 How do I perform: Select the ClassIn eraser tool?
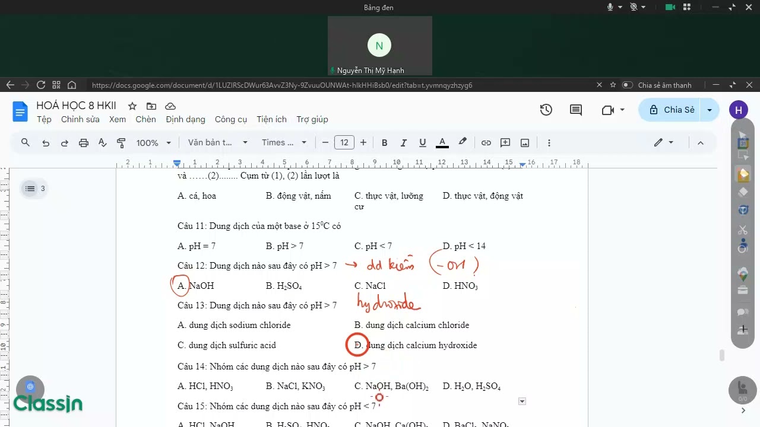coord(743,192)
